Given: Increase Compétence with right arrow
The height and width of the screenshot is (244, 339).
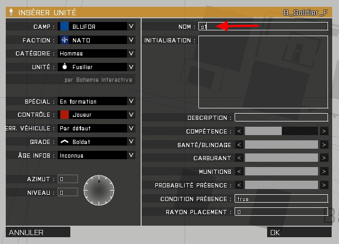Looking at the screenshot, I should (324, 131).
